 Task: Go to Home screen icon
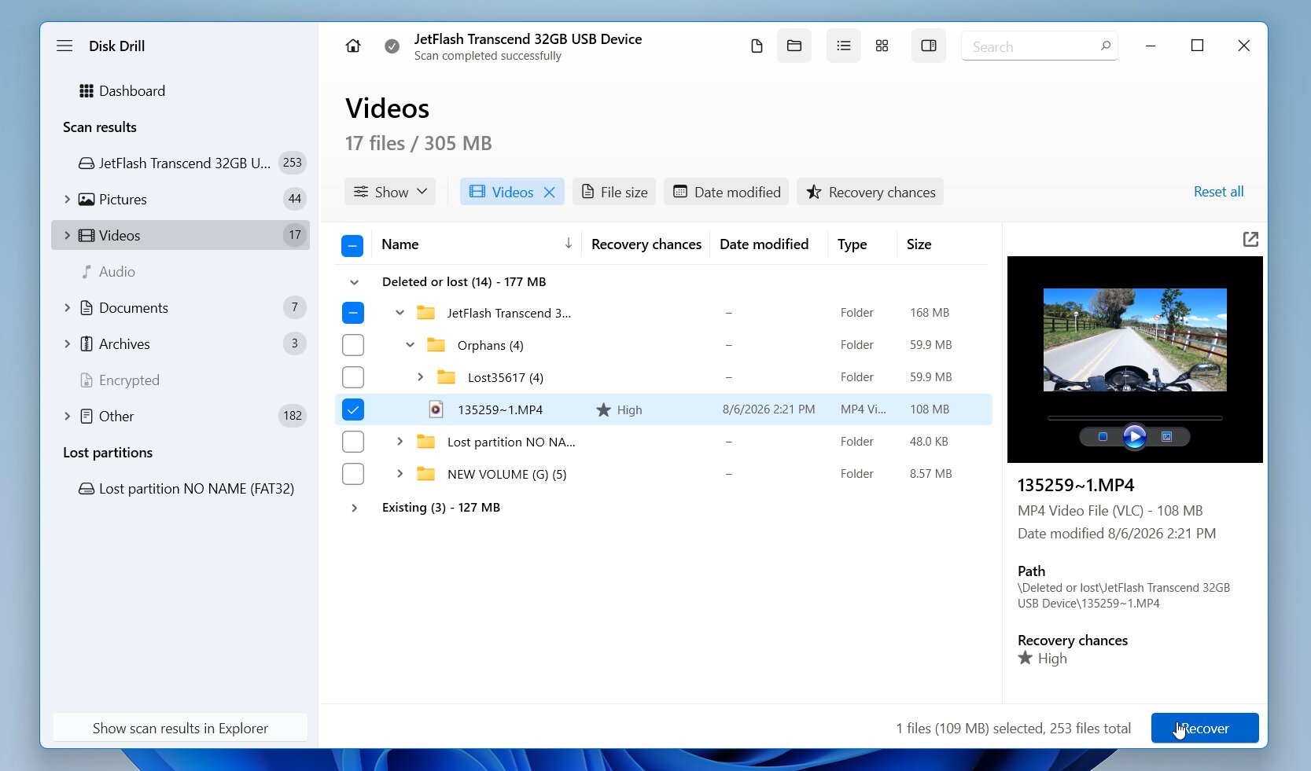(x=353, y=46)
